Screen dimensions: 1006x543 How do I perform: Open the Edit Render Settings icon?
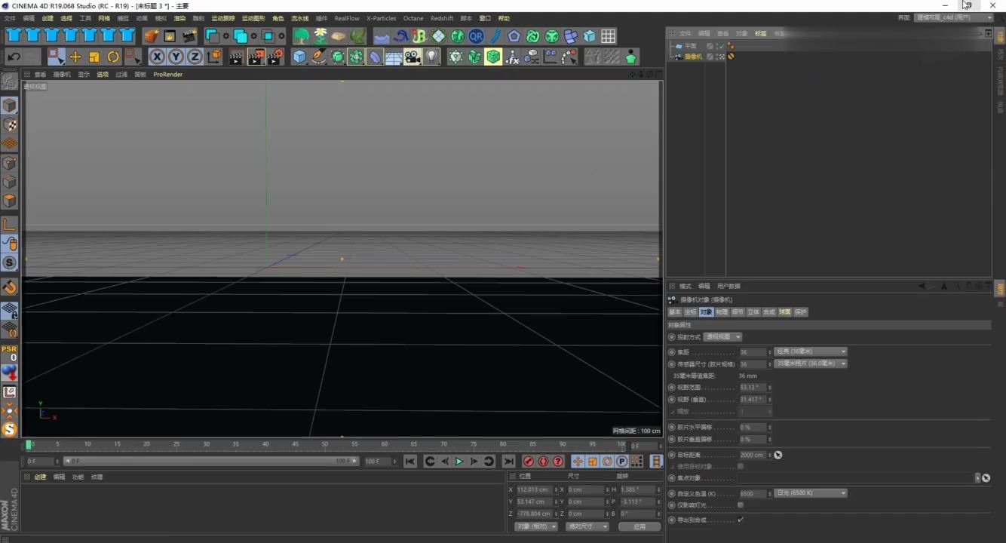275,57
